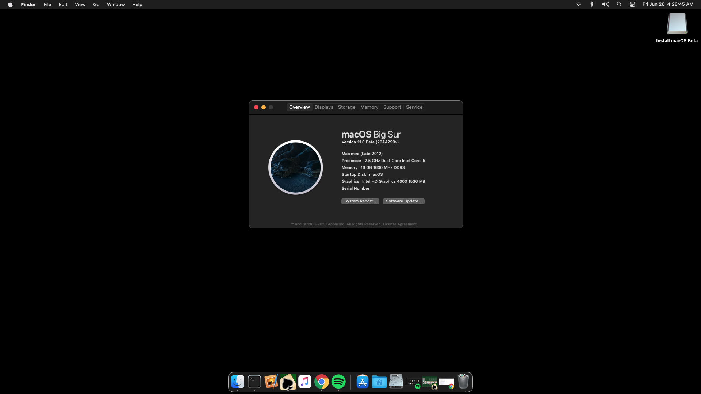The width and height of the screenshot is (701, 394).
Task: Open the Storage tab
Action: pyautogui.click(x=346, y=107)
